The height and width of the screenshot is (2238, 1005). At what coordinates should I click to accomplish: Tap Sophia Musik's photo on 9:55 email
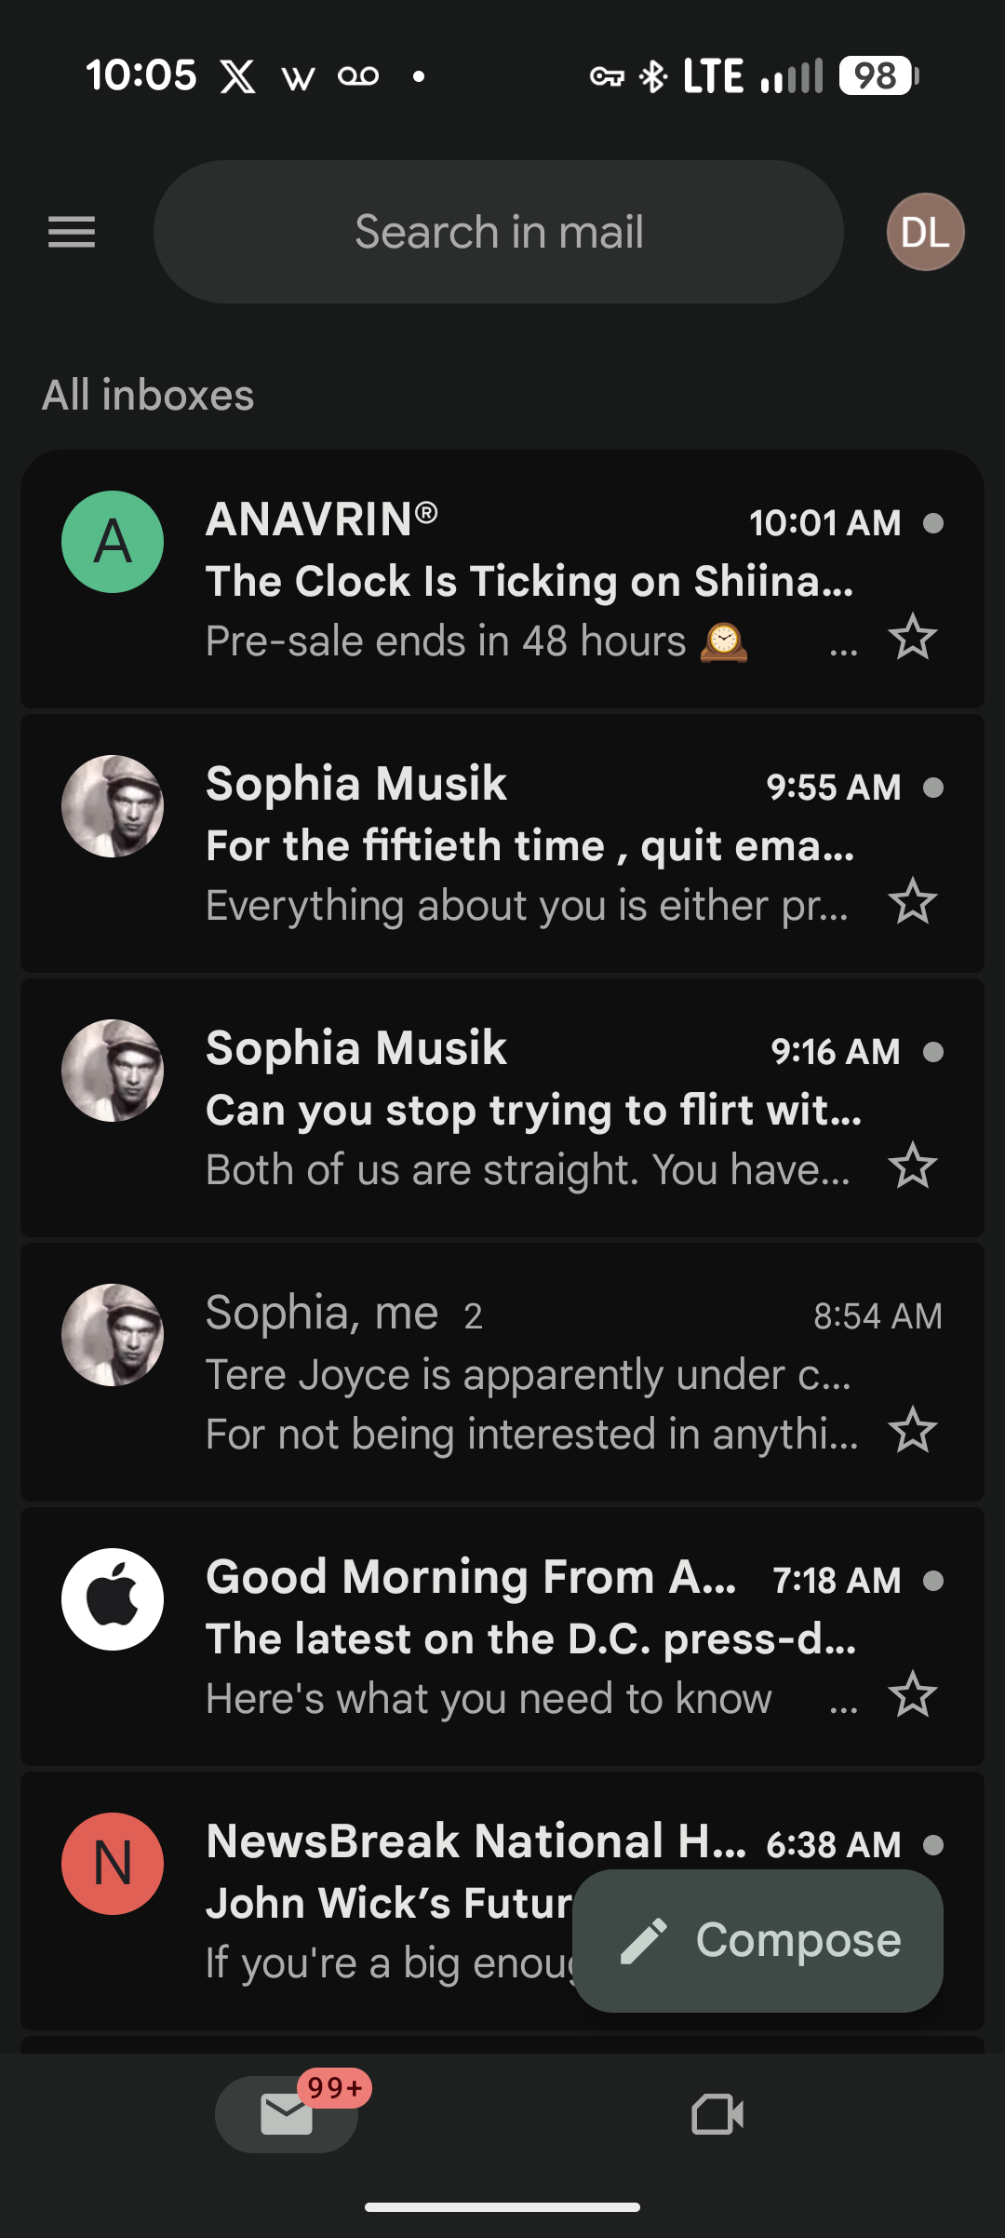[x=113, y=806]
